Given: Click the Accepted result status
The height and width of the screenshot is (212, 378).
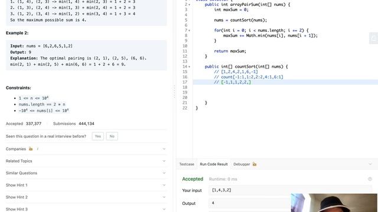Looking at the screenshot, I should click(193, 179).
